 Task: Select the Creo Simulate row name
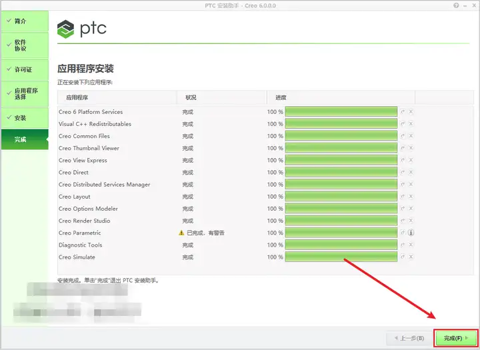tap(77, 257)
